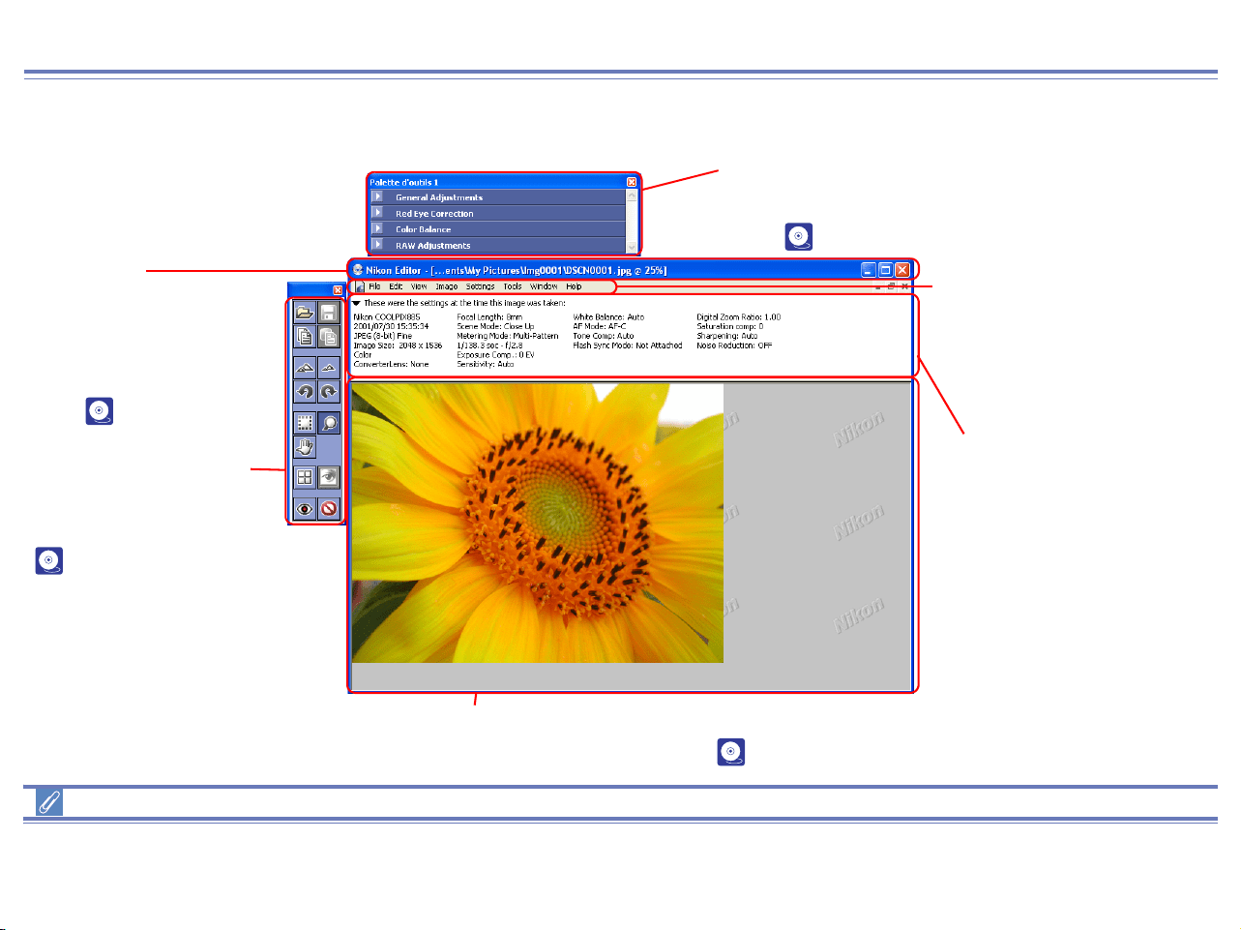Expand the RAW Adjustments section

coord(377,245)
